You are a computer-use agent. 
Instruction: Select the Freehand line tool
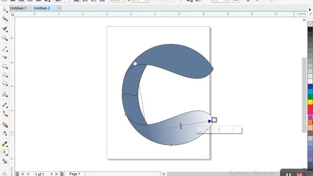coord(4,49)
